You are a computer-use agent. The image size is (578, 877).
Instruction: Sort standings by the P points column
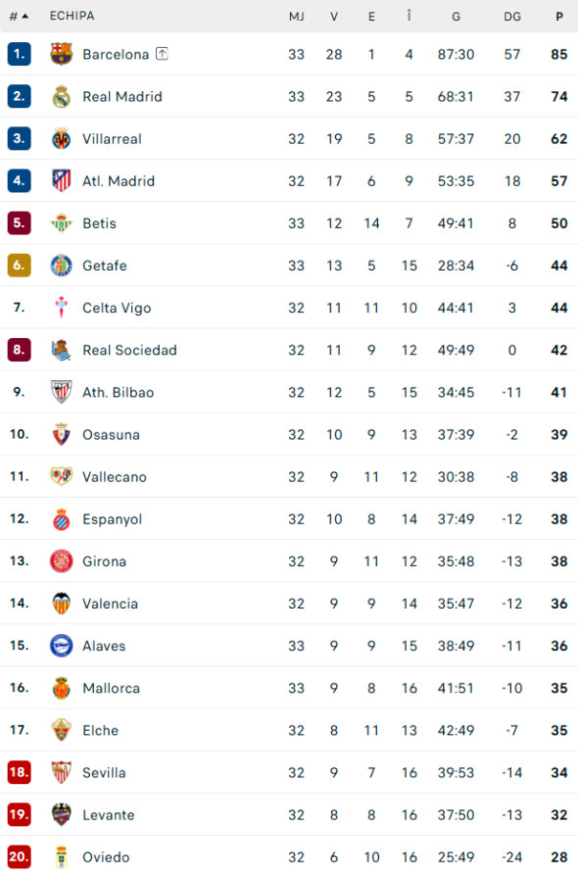(559, 16)
